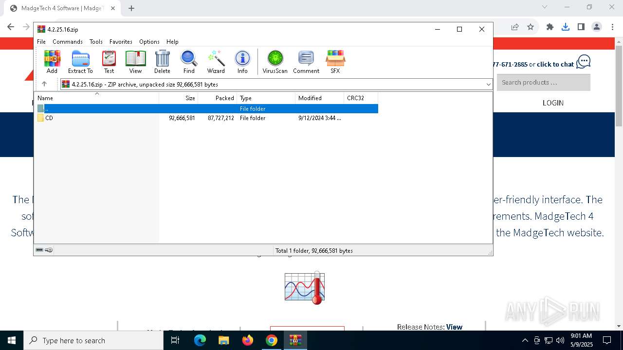Click the share page icon in Chrome
Image resolution: width=623 pixels, height=350 pixels.
(515, 27)
